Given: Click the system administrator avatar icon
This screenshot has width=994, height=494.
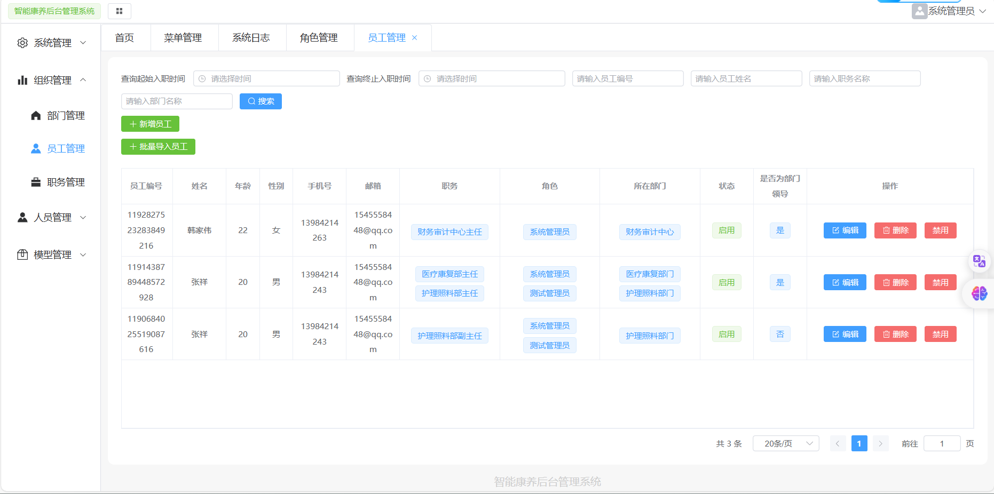Looking at the screenshot, I should [x=919, y=11].
